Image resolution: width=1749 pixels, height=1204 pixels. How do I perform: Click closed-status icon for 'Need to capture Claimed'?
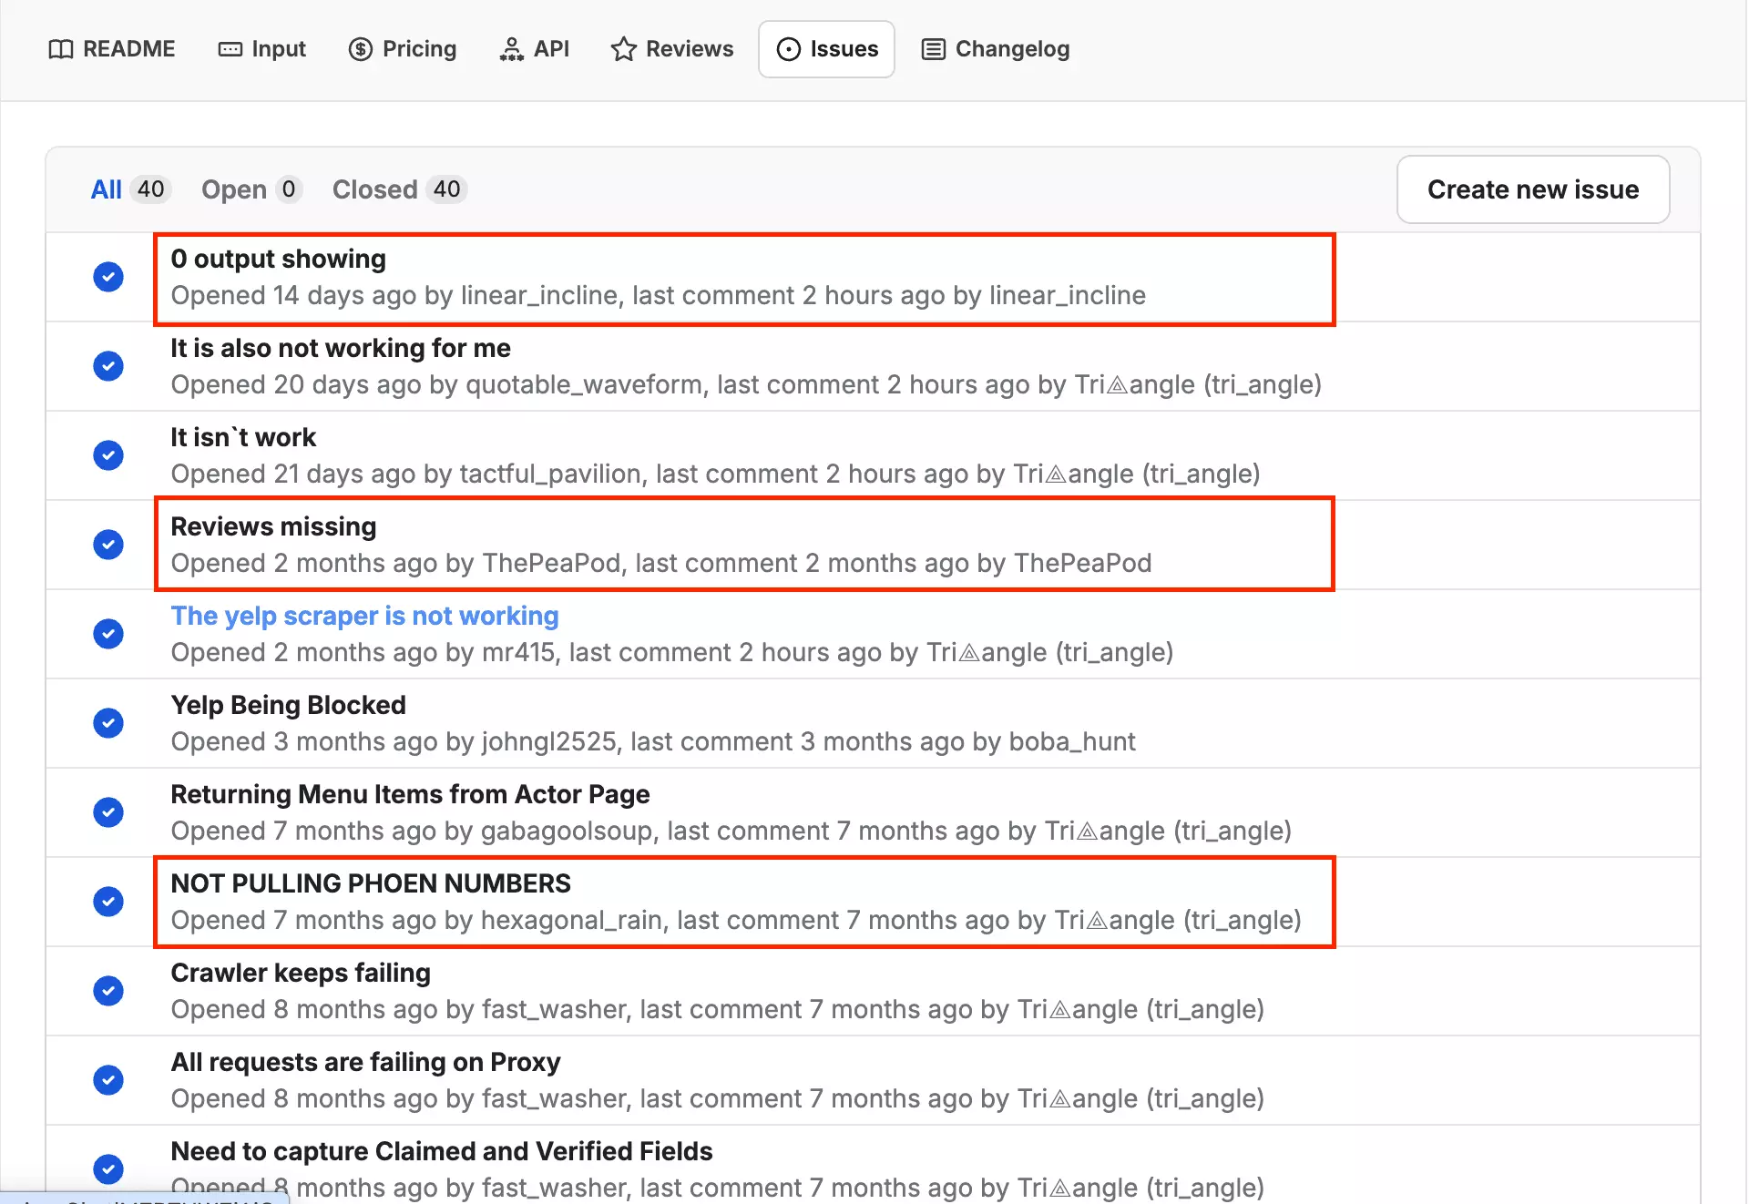pyautogui.click(x=108, y=1169)
